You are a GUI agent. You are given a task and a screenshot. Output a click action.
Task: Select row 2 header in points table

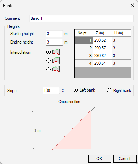coord(84,48)
